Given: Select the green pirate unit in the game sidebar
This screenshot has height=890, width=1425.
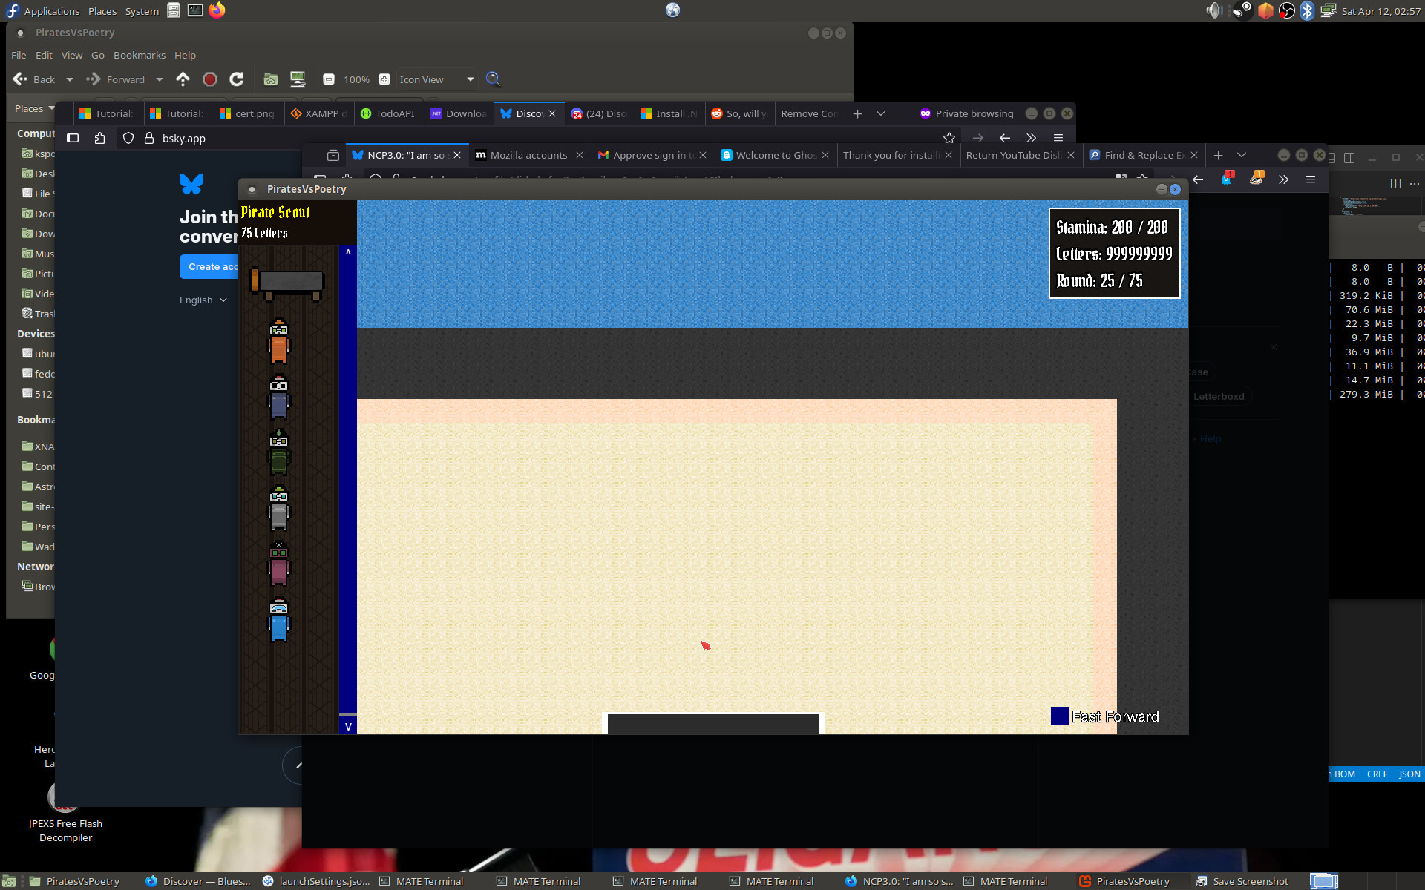Looking at the screenshot, I should coord(279,453).
